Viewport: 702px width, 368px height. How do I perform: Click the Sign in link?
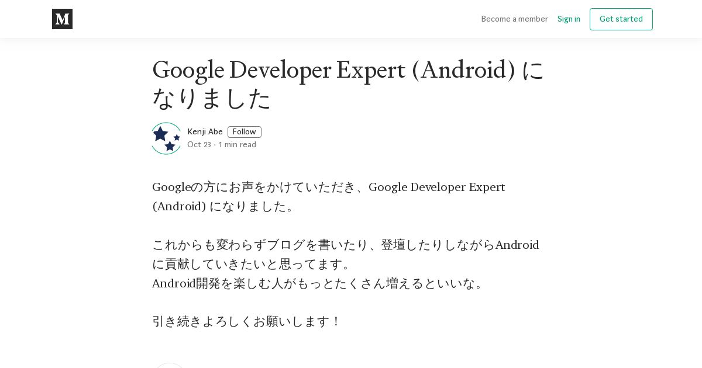pyautogui.click(x=569, y=19)
